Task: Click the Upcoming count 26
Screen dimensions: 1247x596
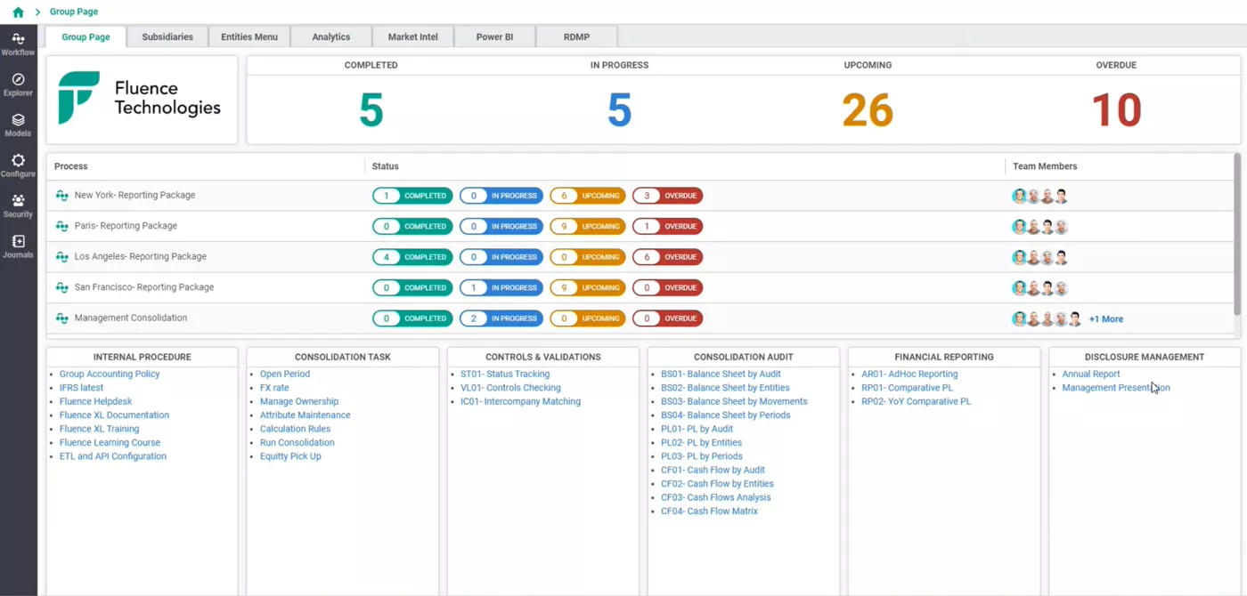Action: tap(868, 110)
